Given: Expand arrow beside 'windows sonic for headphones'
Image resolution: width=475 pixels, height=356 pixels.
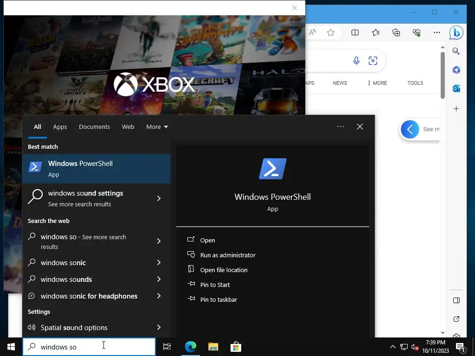Looking at the screenshot, I should [159, 296].
